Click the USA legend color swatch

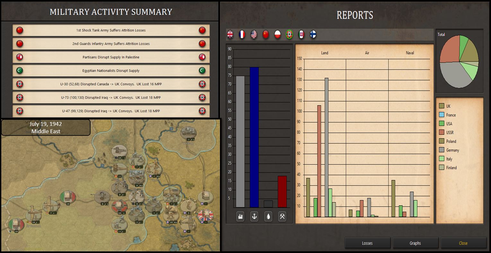click(x=442, y=124)
